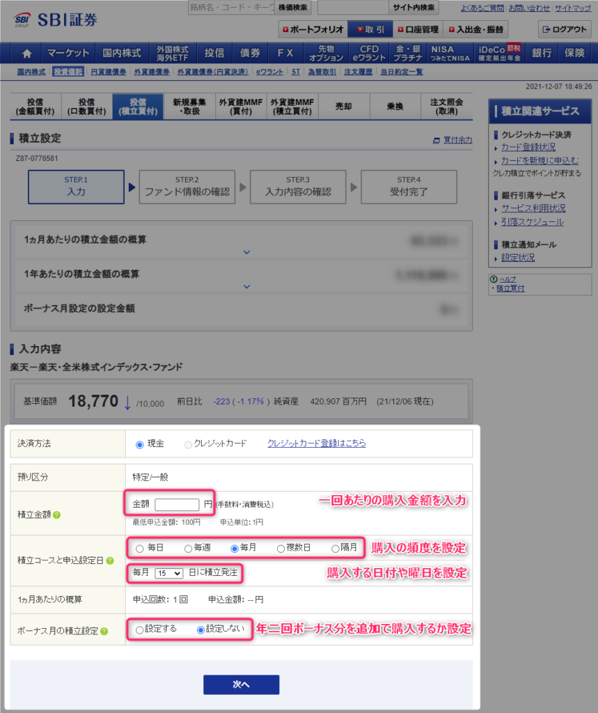
Task: Click the 入出金・振替 button
Action: (x=475, y=29)
